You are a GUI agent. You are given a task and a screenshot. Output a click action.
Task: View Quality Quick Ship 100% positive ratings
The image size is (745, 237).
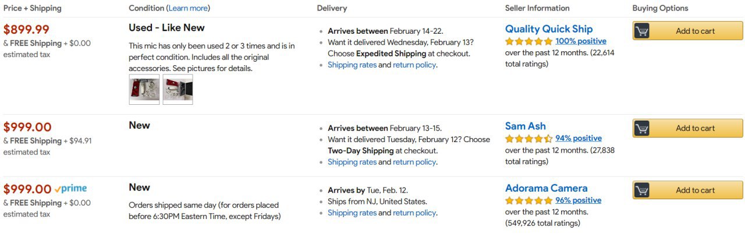(x=580, y=41)
